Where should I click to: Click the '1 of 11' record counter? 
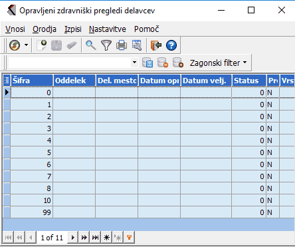52,238
